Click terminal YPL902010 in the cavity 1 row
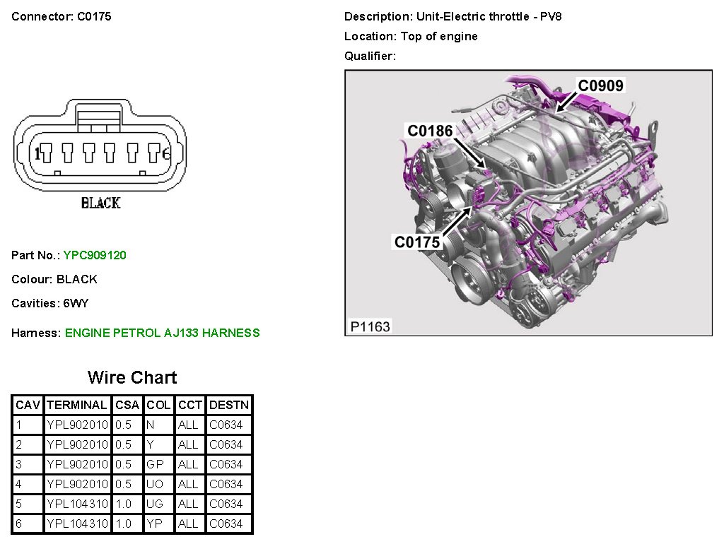724x544 pixels. click(x=77, y=425)
